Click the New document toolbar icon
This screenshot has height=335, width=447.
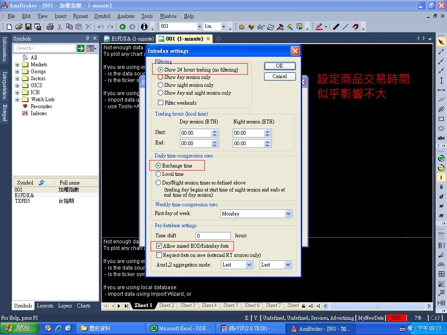point(10,27)
